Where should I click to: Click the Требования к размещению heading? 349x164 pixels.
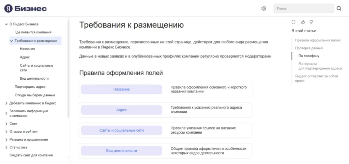[132, 24]
